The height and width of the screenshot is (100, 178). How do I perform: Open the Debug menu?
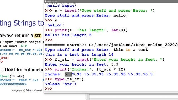tap(58, 4)
